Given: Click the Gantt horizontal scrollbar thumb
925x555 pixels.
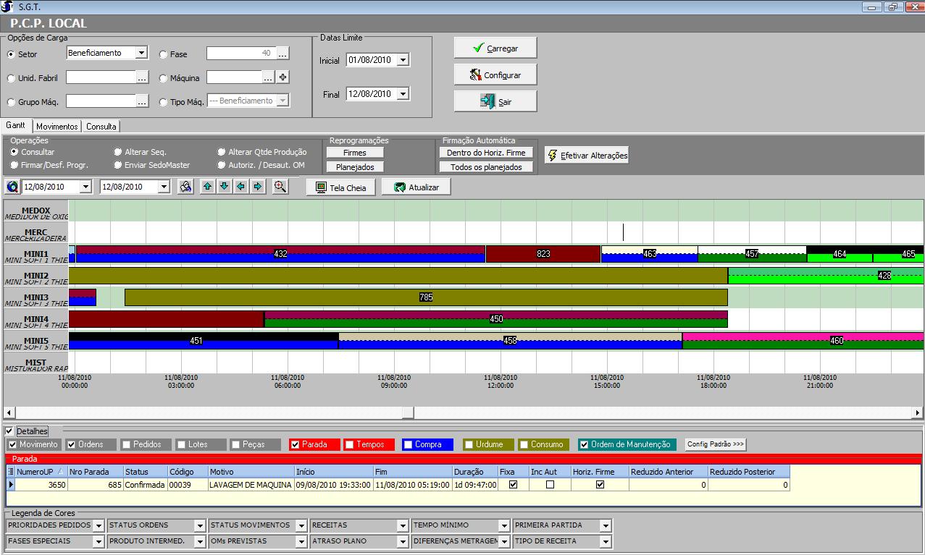Looking at the screenshot, I should point(408,412).
